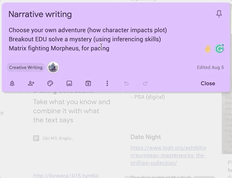Add a collaborator to the note
The width and height of the screenshot is (232, 178).
(31, 83)
